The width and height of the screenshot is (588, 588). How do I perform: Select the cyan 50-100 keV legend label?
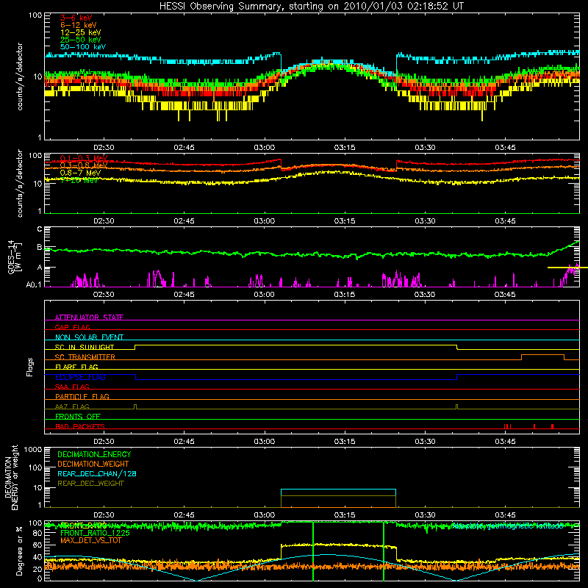[x=83, y=47]
